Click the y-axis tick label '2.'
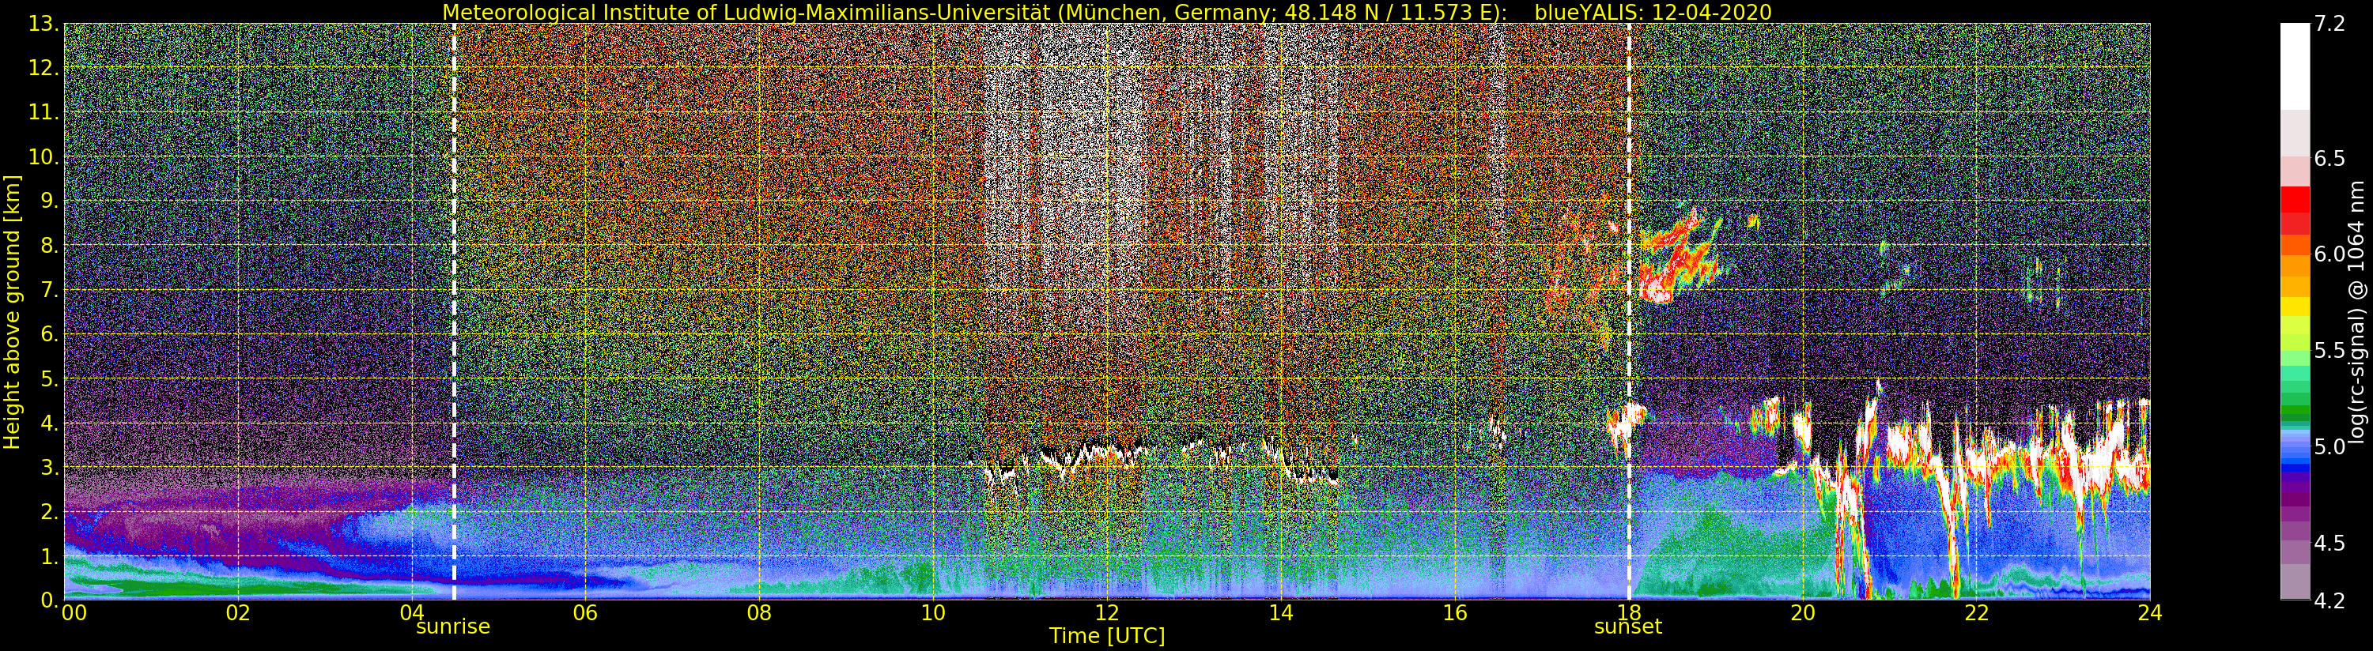 49,511
